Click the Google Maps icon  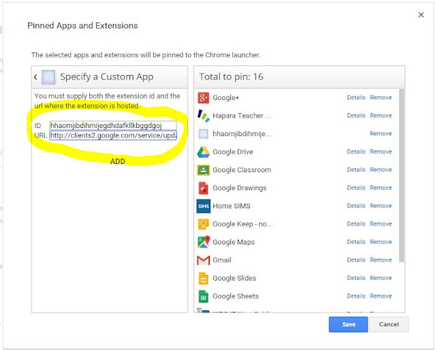(203, 242)
